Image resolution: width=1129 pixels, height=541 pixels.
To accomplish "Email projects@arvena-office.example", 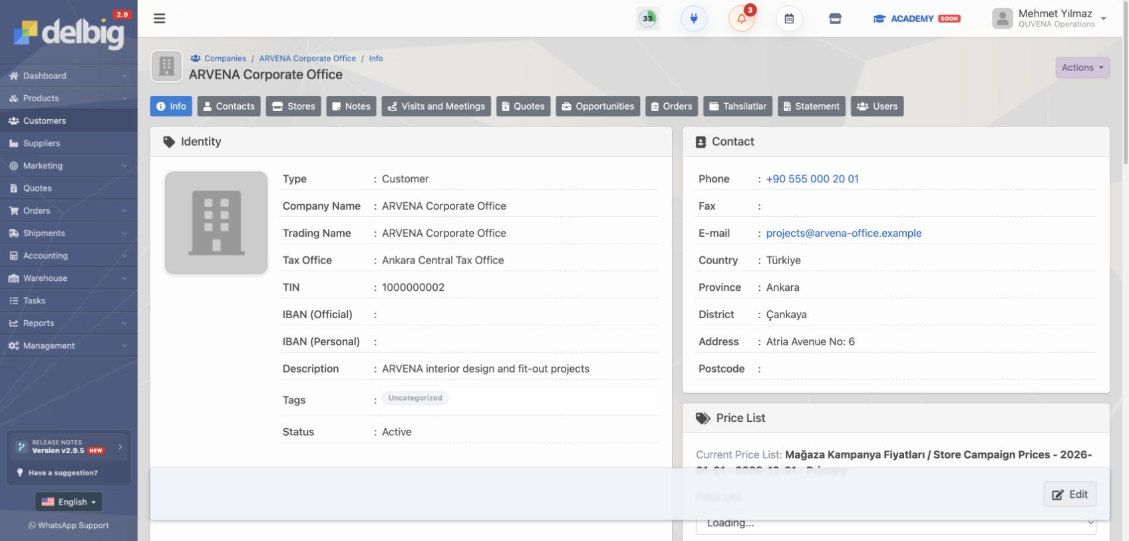I will pos(844,234).
